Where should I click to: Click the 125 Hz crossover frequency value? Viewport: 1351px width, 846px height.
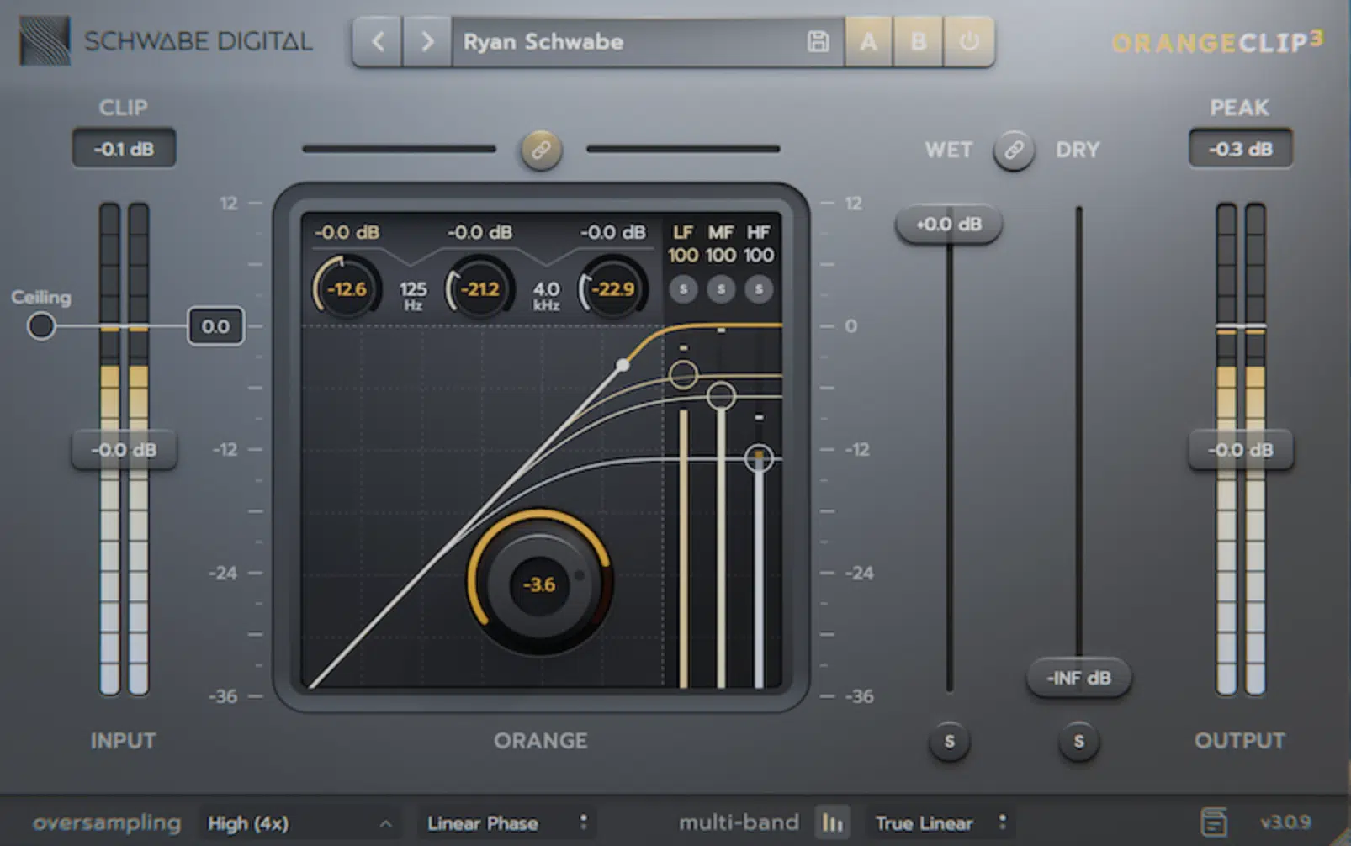point(413,295)
